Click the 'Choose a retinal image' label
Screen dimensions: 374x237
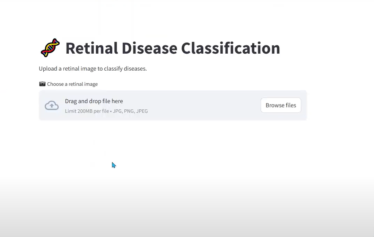(72, 84)
